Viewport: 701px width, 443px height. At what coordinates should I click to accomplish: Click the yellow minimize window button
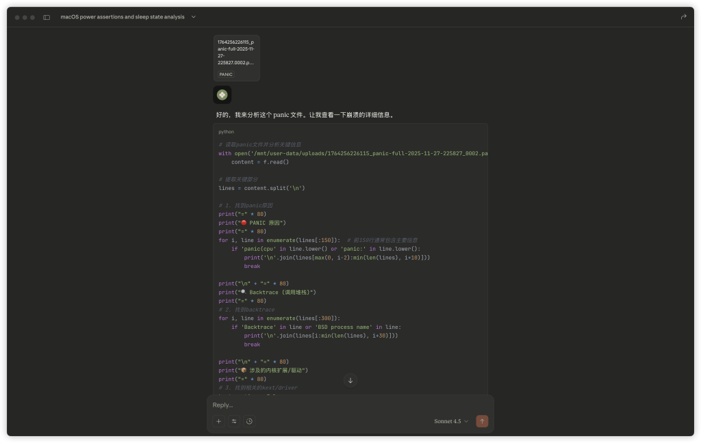pyautogui.click(x=25, y=17)
